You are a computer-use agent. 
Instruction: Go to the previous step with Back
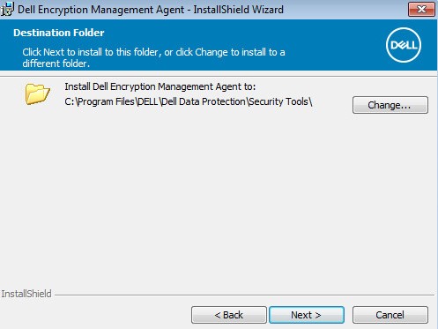[x=229, y=315]
